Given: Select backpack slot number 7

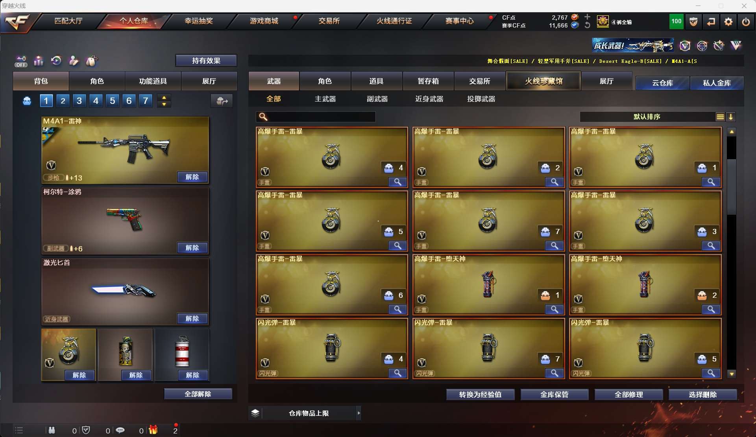Looking at the screenshot, I should [145, 101].
